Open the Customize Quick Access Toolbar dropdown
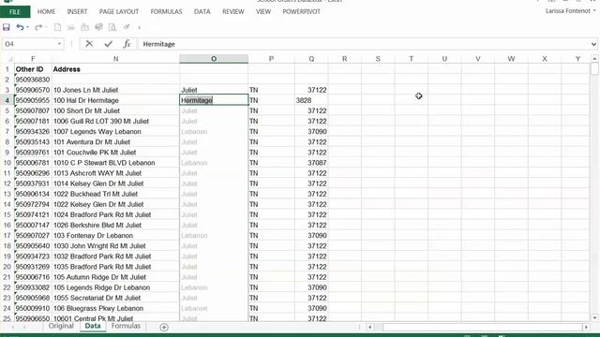 click(140, 27)
